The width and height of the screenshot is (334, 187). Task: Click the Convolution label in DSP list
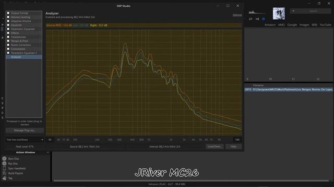pyautogui.click(x=18, y=49)
